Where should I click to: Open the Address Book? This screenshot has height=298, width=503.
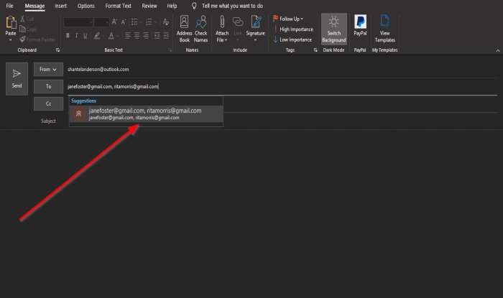pyautogui.click(x=184, y=29)
